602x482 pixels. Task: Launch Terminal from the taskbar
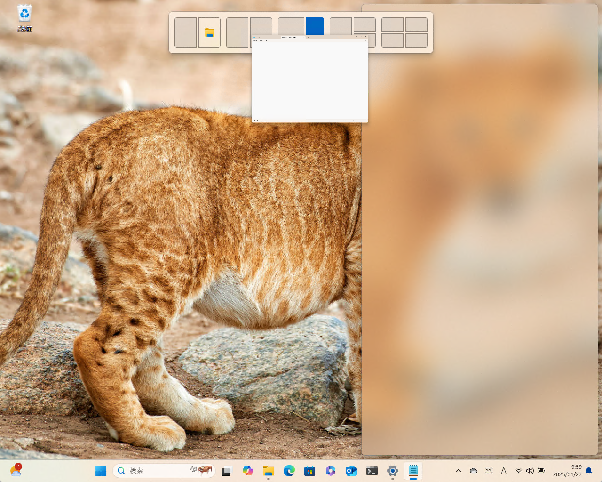[372, 471]
